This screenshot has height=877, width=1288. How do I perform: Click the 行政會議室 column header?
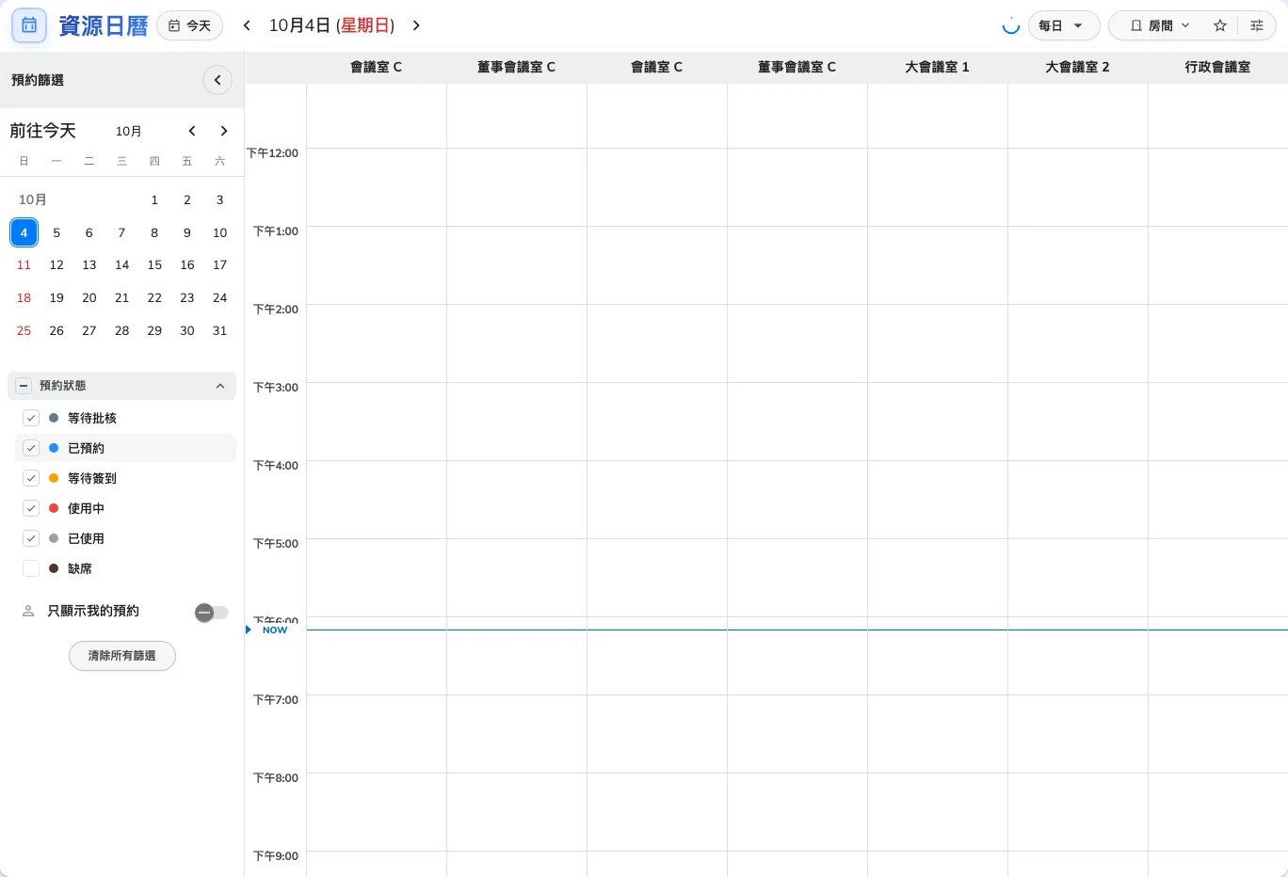pos(1217,67)
